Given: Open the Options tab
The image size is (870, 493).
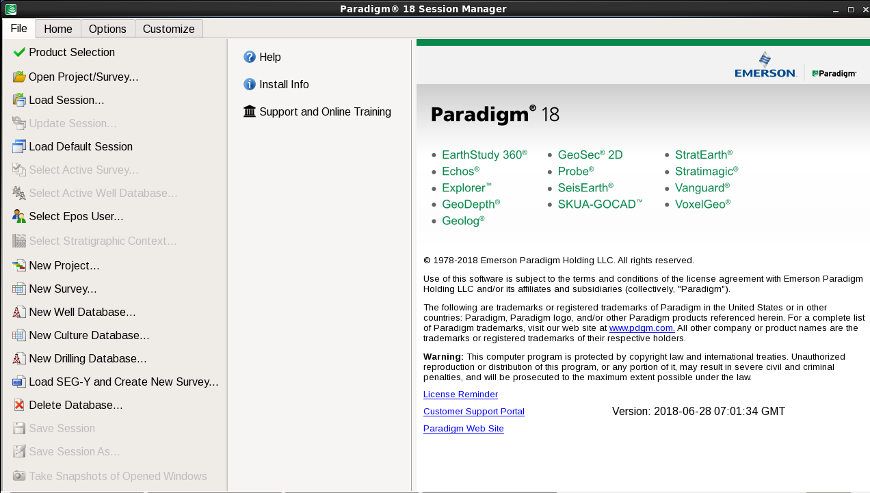Looking at the screenshot, I should pyautogui.click(x=107, y=29).
